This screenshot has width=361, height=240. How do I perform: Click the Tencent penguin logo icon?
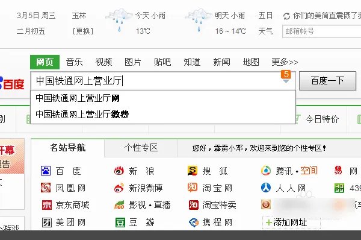click(x=266, y=171)
